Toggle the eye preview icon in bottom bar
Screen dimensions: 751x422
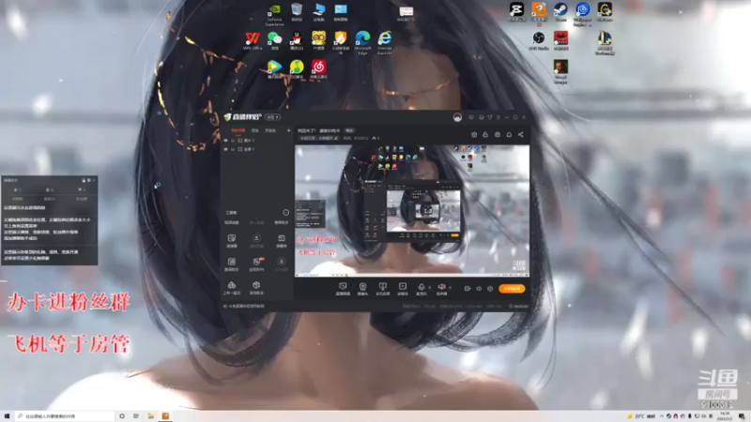tap(479, 289)
